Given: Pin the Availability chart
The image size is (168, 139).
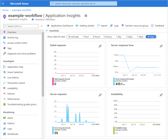Looking at the screenshot, I should (161, 95).
